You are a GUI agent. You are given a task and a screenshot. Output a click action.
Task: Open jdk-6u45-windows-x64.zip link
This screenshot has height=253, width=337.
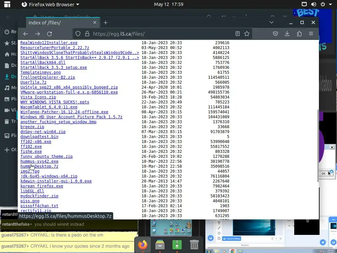(x=49, y=177)
